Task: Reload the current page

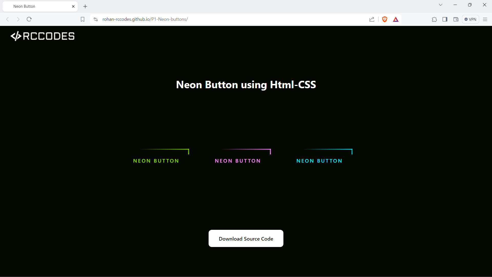Action: pos(29,19)
